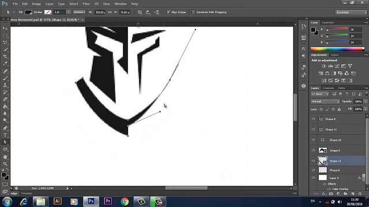Open the layer filter Kind dropdown
Image resolution: width=369 pixels, height=207 pixels.
click(320, 94)
